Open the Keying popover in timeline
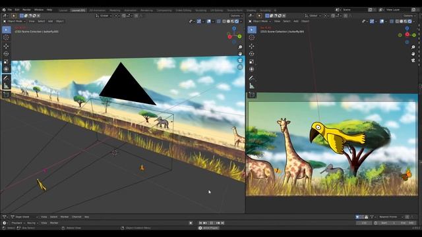 pyautogui.click(x=32, y=223)
